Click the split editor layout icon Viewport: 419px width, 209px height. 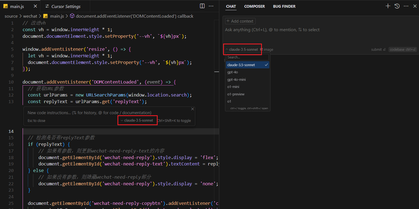pyautogui.click(x=202, y=6)
